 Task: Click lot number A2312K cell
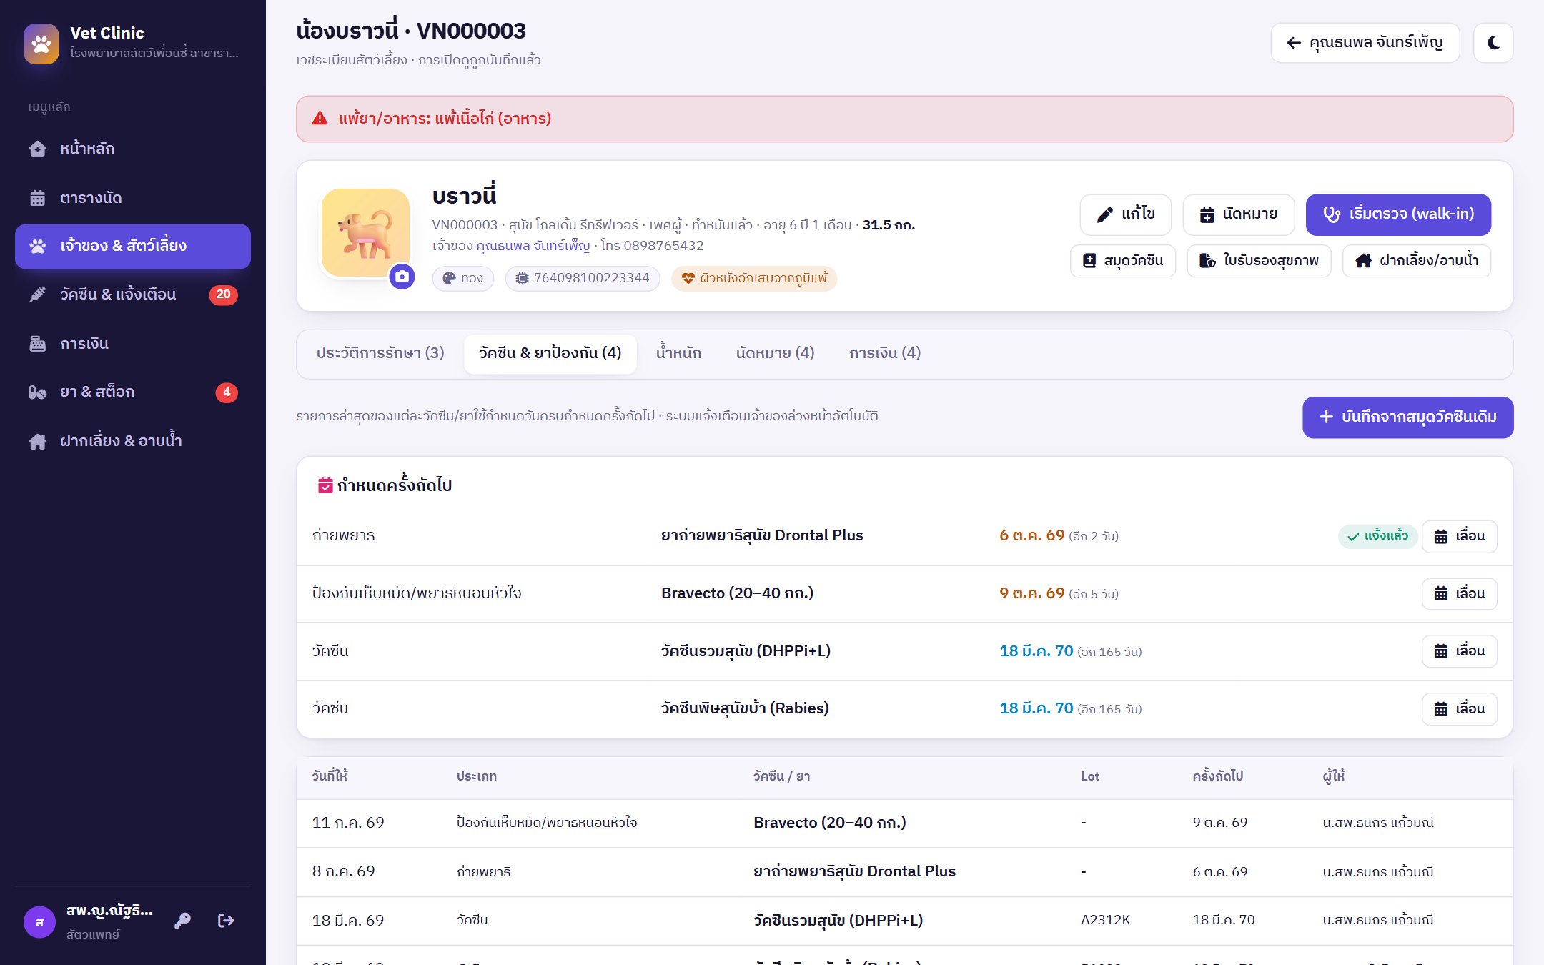point(1105,920)
